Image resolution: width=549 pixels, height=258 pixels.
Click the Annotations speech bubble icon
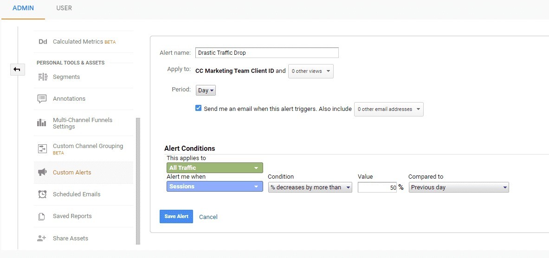[42, 99]
